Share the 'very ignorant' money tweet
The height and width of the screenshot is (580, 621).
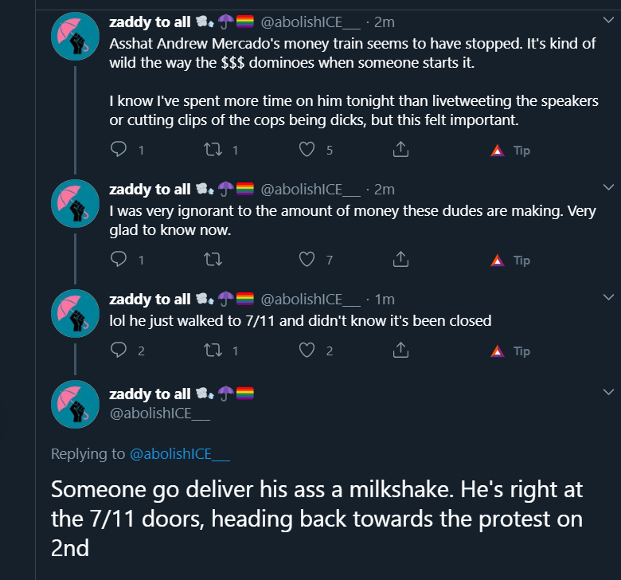[400, 259]
